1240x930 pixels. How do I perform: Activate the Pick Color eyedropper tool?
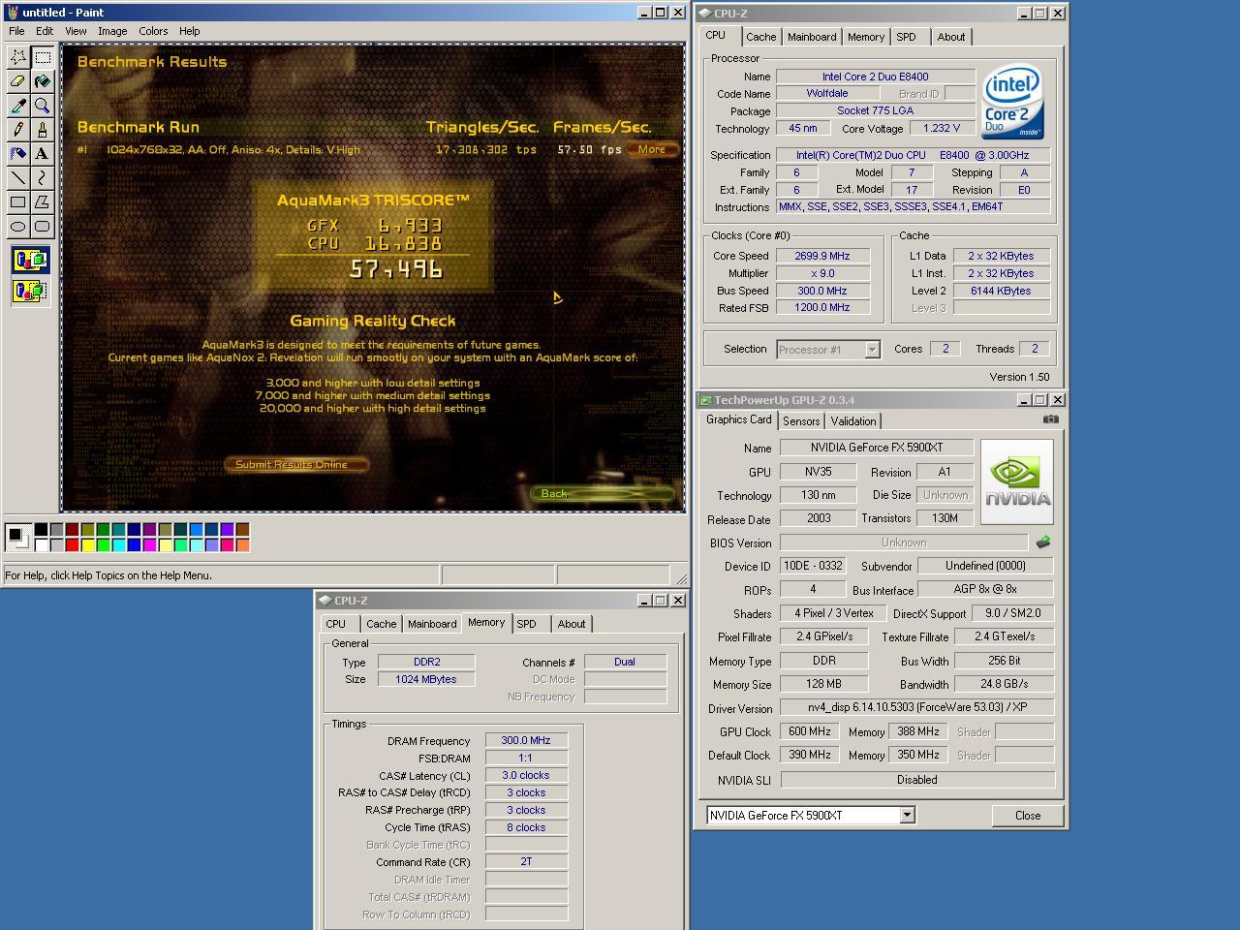pos(18,106)
